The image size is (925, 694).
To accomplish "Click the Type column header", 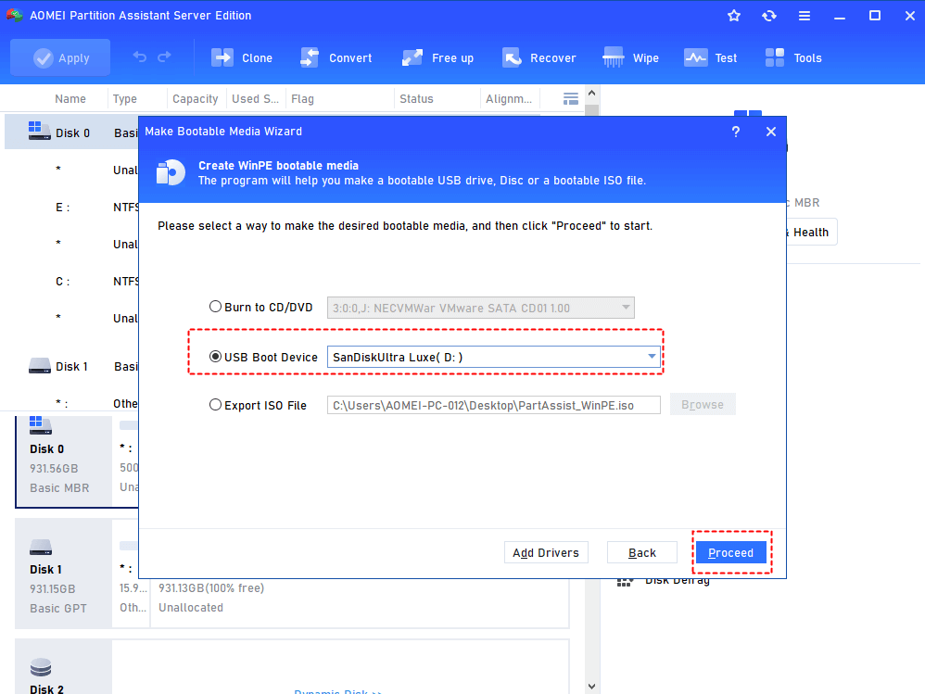I will [x=125, y=98].
